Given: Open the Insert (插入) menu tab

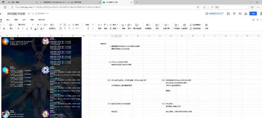Looking at the screenshot, I should tap(8, 19).
